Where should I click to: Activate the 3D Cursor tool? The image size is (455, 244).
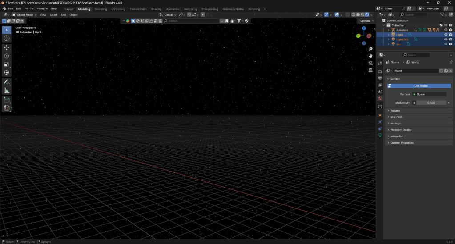7,38
